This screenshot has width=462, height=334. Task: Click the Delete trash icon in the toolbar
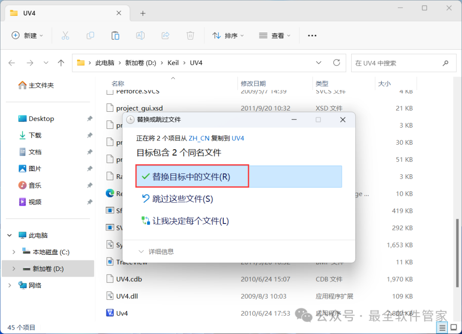pyautogui.click(x=190, y=36)
